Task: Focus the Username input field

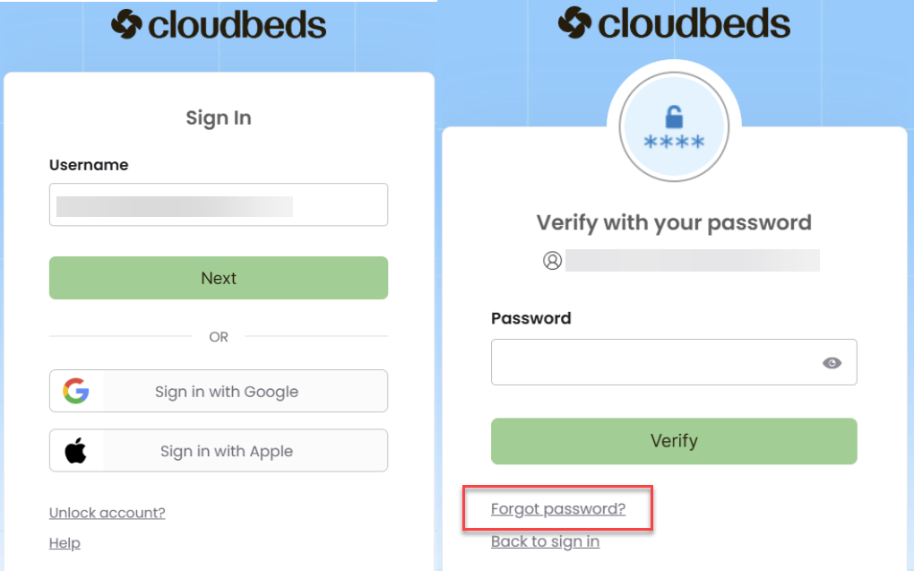Action: pyautogui.click(x=218, y=205)
